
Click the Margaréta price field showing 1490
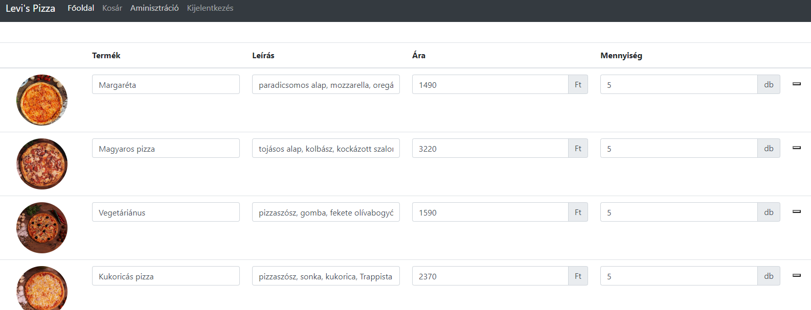click(490, 84)
